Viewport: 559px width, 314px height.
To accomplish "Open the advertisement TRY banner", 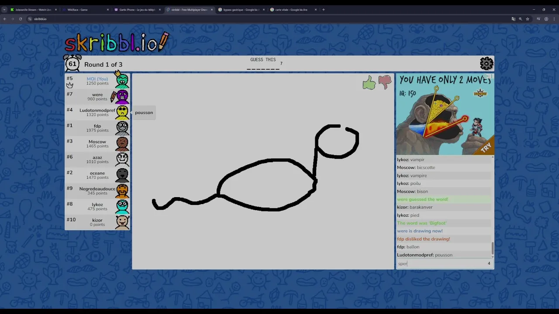I will pyautogui.click(x=486, y=147).
